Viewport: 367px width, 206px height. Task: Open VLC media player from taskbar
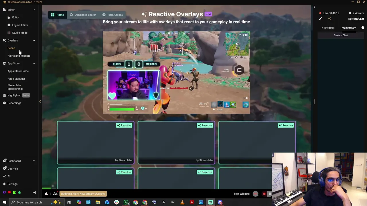pos(182,202)
